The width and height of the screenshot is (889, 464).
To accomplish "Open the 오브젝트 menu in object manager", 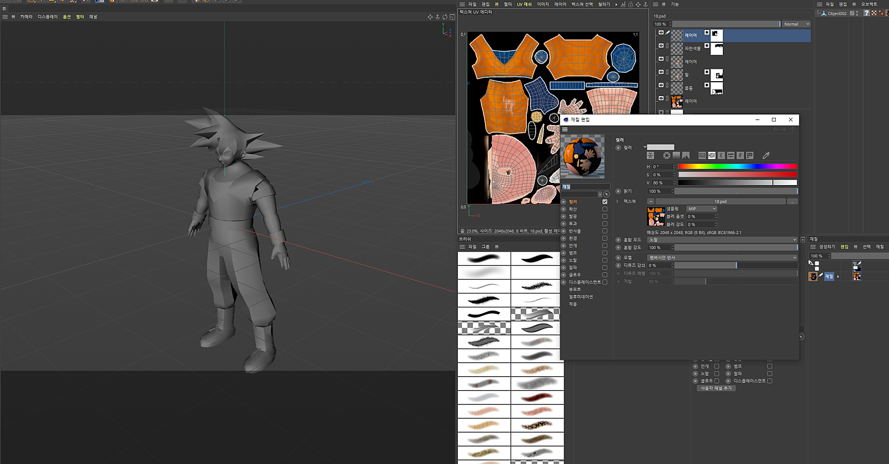I will (869, 4).
